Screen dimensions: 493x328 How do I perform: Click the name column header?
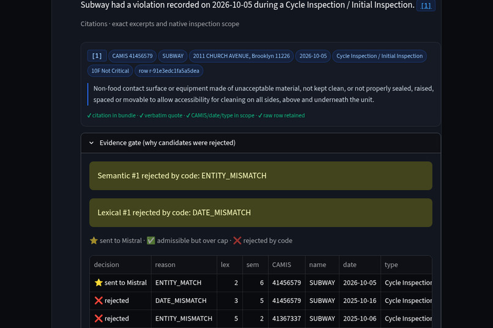point(322,265)
